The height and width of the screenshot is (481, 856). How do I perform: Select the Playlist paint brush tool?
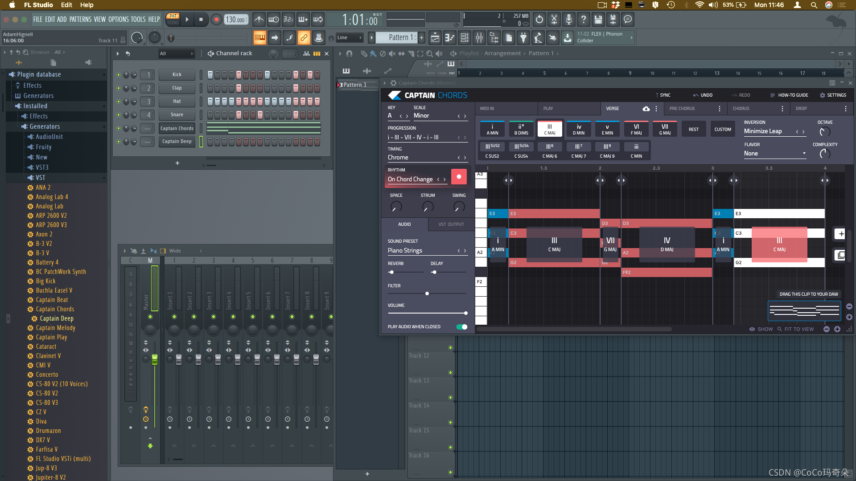(373, 53)
